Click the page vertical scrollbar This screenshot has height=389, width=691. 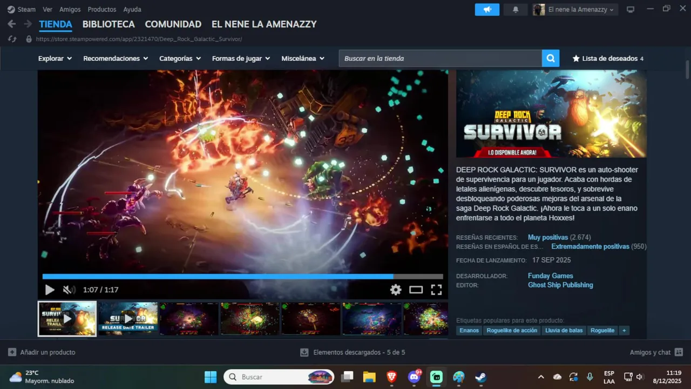coord(687,70)
